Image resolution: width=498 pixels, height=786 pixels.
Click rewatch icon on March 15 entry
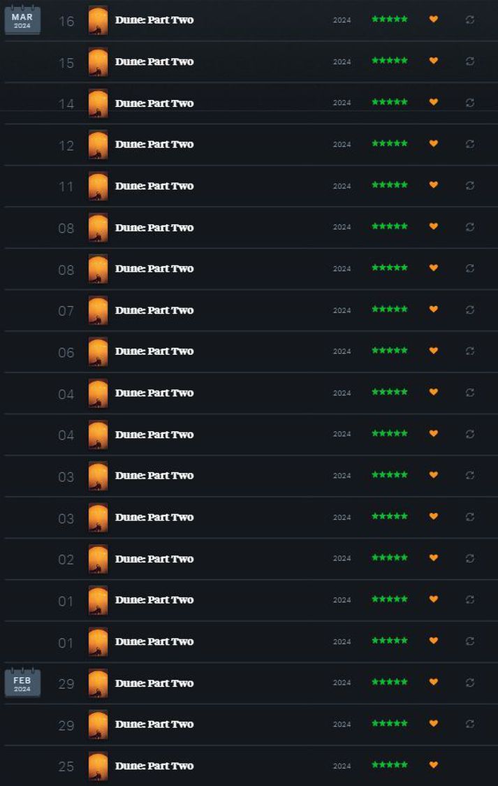470,61
